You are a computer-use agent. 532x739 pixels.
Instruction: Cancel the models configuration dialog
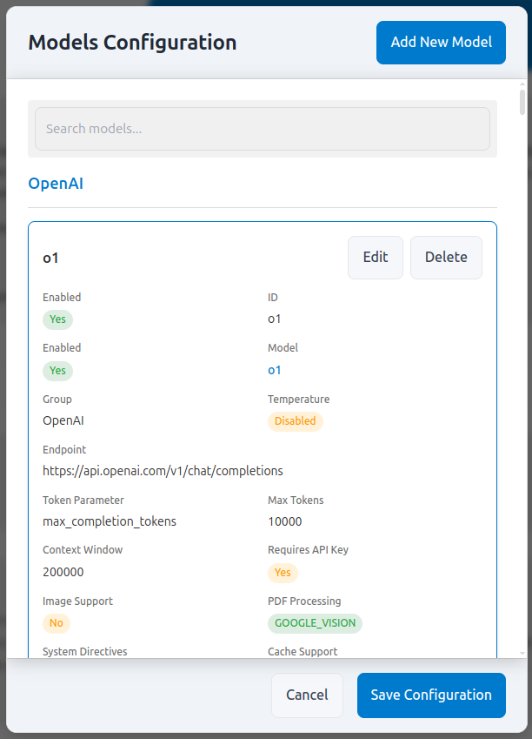(307, 695)
